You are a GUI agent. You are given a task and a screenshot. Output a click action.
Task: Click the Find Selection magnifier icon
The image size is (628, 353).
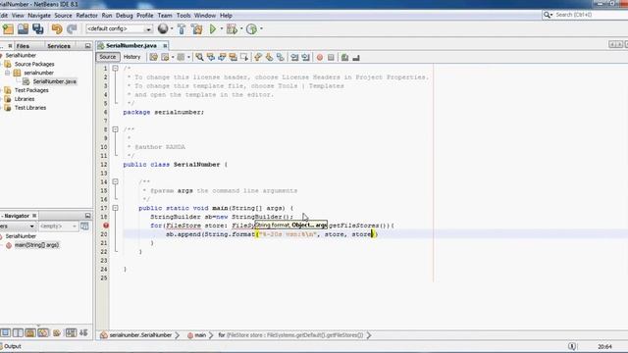[x=199, y=58]
